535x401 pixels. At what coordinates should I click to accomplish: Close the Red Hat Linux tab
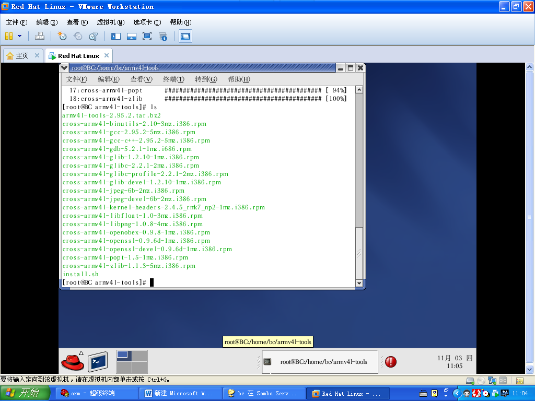click(x=107, y=55)
